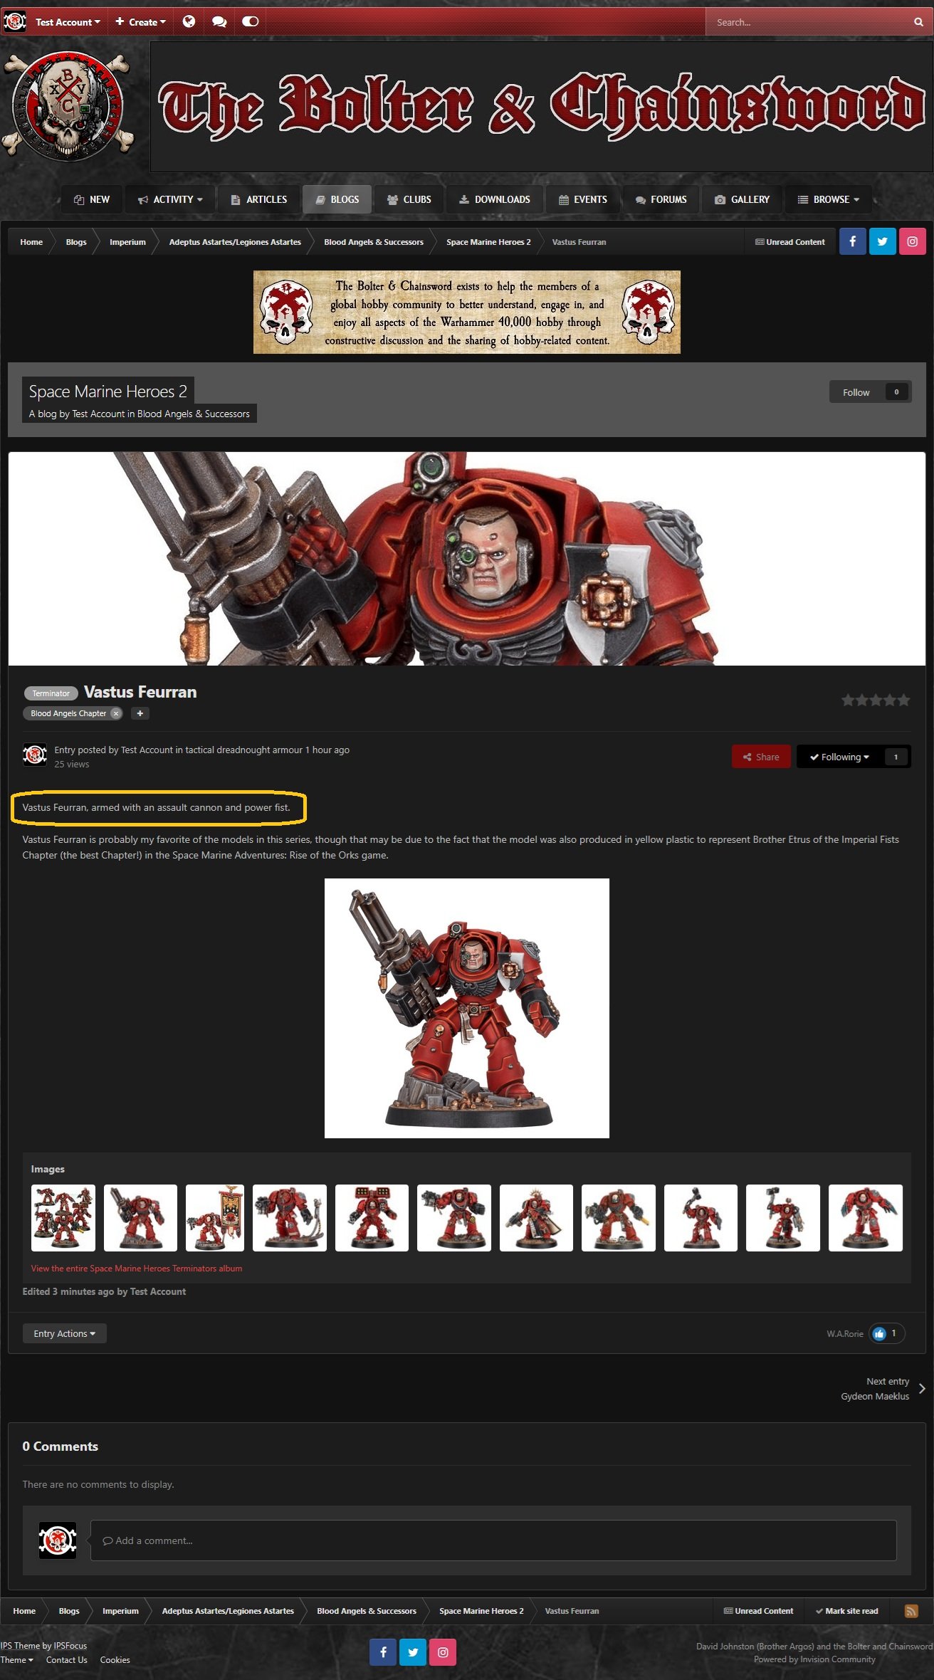Open the FORUMS navigation tab

tap(661, 199)
